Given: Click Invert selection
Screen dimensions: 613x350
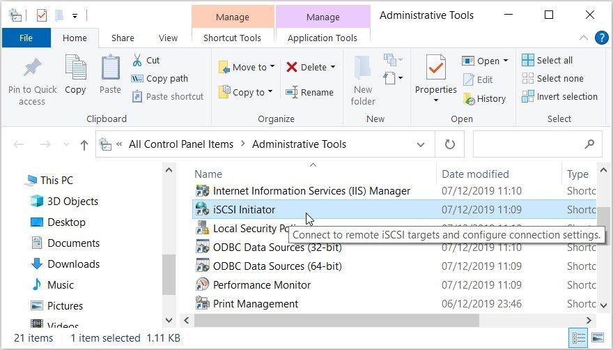Looking at the screenshot, I should tap(560, 96).
